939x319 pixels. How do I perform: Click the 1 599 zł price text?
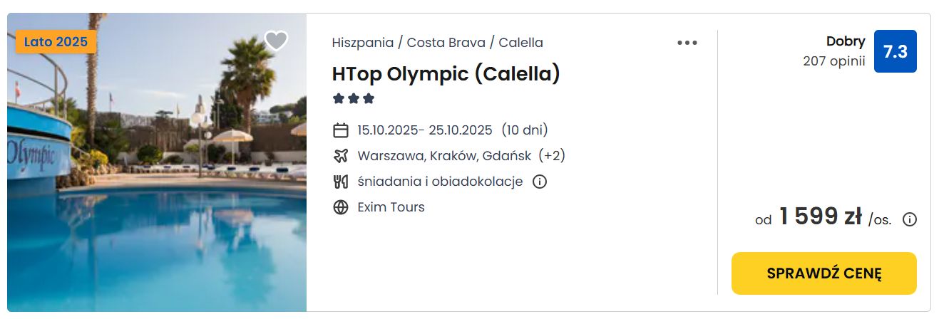[x=821, y=216]
